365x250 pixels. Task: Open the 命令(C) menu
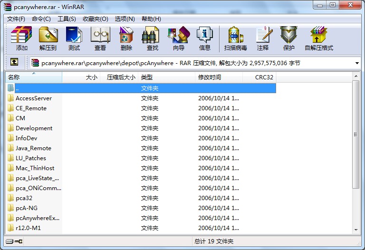41,19
